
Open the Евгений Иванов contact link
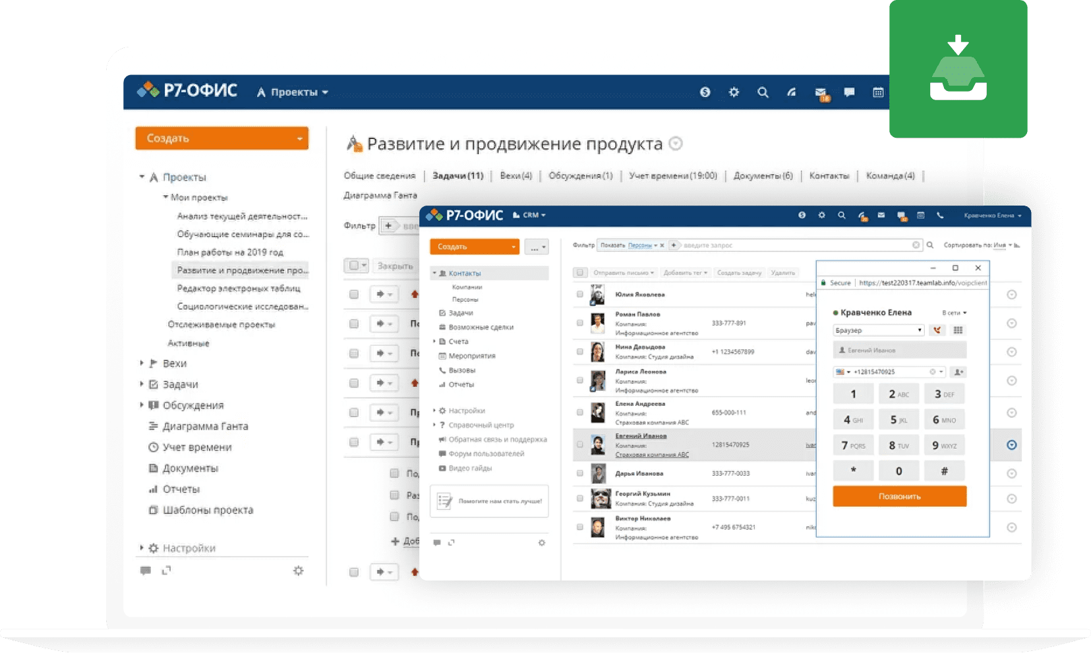(x=641, y=436)
